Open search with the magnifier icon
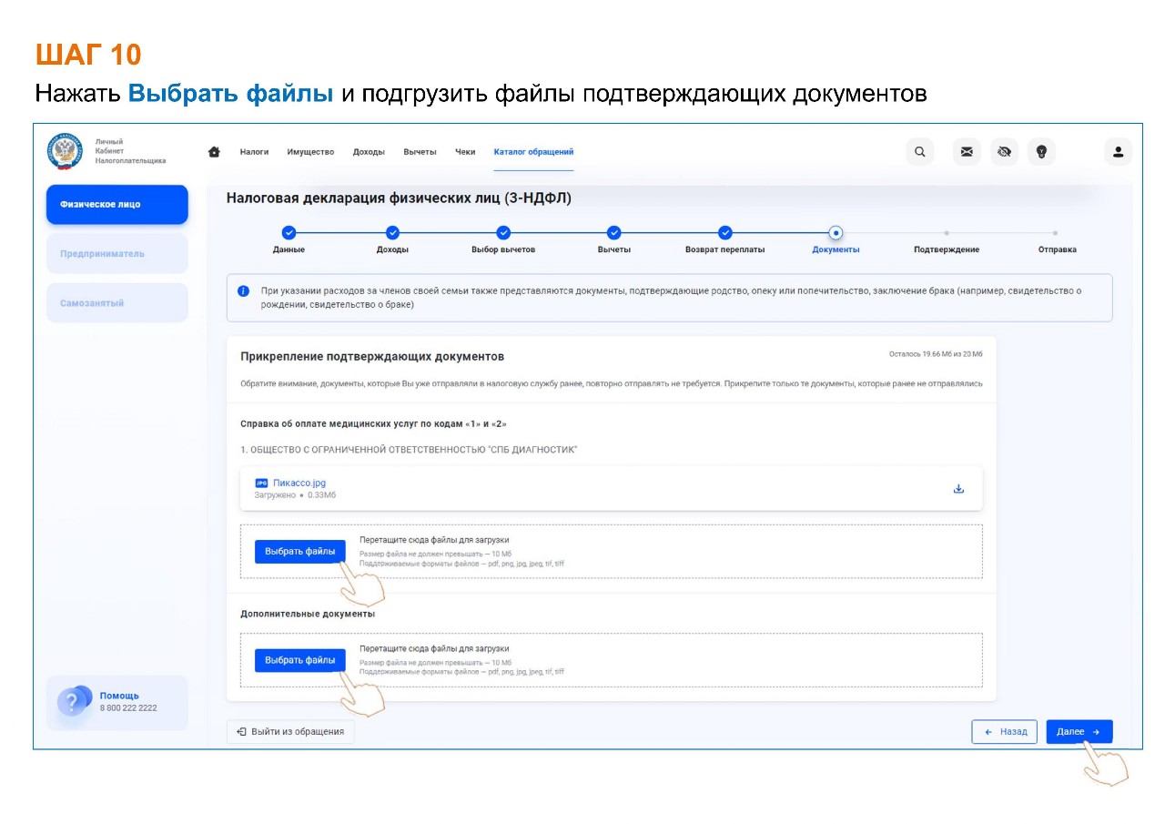 tap(919, 152)
